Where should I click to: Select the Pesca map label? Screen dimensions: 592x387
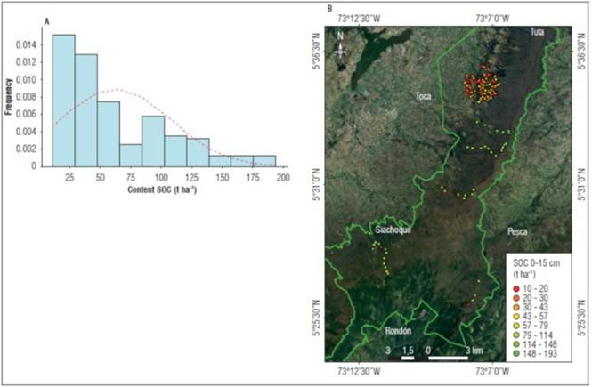518,231
